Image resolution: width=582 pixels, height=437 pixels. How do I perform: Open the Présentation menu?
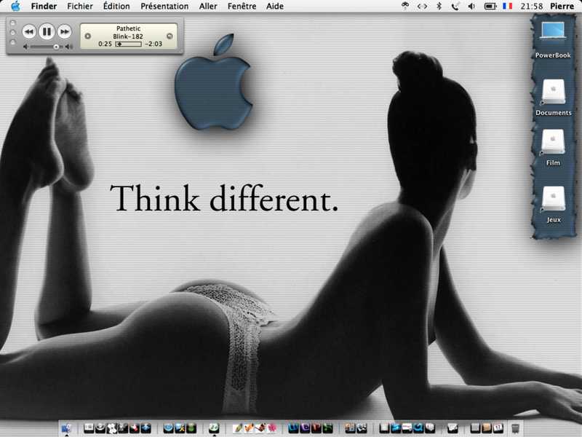(x=164, y=6)
